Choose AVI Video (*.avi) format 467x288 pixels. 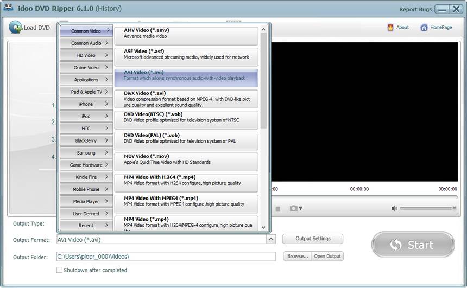point(186,78)
